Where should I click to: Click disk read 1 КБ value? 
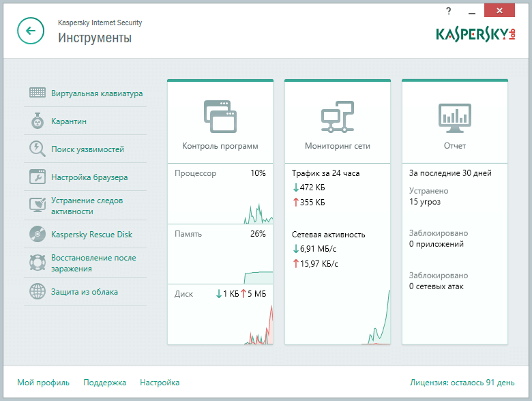coord(228,294)
